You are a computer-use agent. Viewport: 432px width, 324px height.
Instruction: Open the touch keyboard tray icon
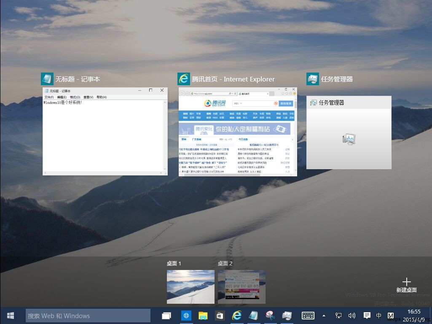(308, 316)
